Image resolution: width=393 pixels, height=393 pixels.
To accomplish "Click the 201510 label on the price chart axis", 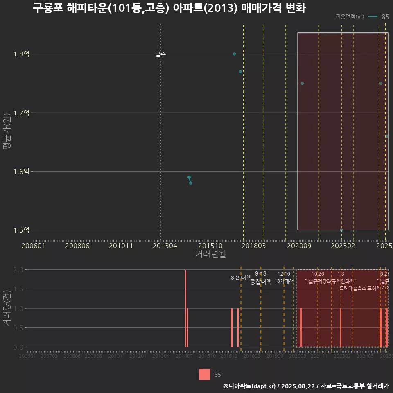I will (210, 246).
